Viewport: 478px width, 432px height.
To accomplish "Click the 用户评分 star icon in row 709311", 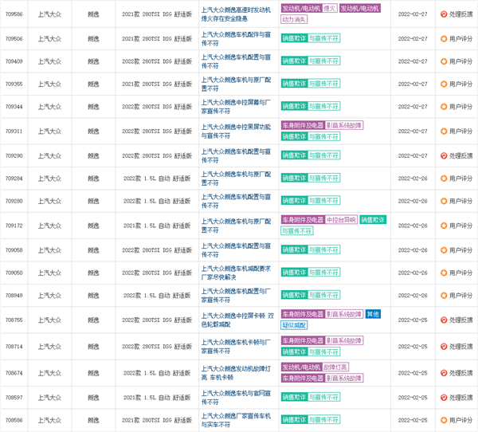I will tap(444, 132).
